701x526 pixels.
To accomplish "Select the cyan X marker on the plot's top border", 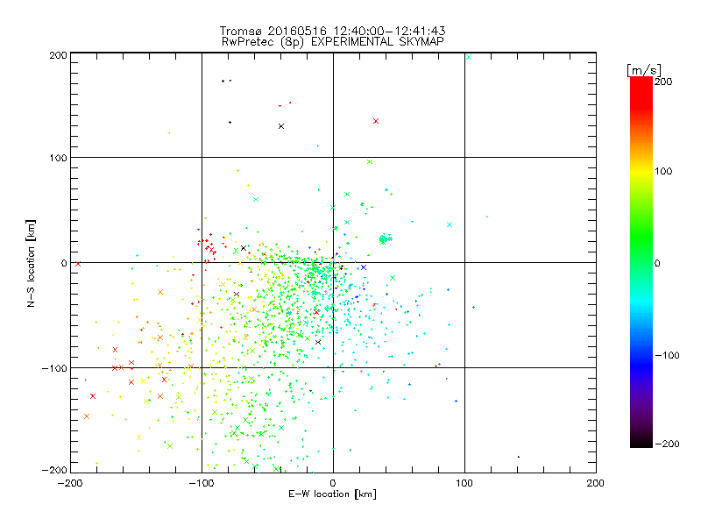I will [469, 57].
